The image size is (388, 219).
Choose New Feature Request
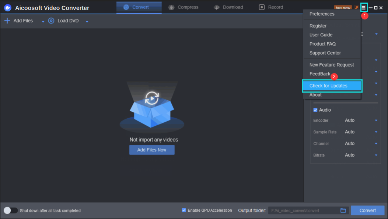[x=332, y=65]
